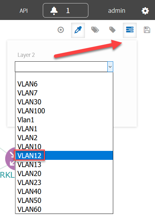
Task: Open settings gear icon
Action: point(145,11)
